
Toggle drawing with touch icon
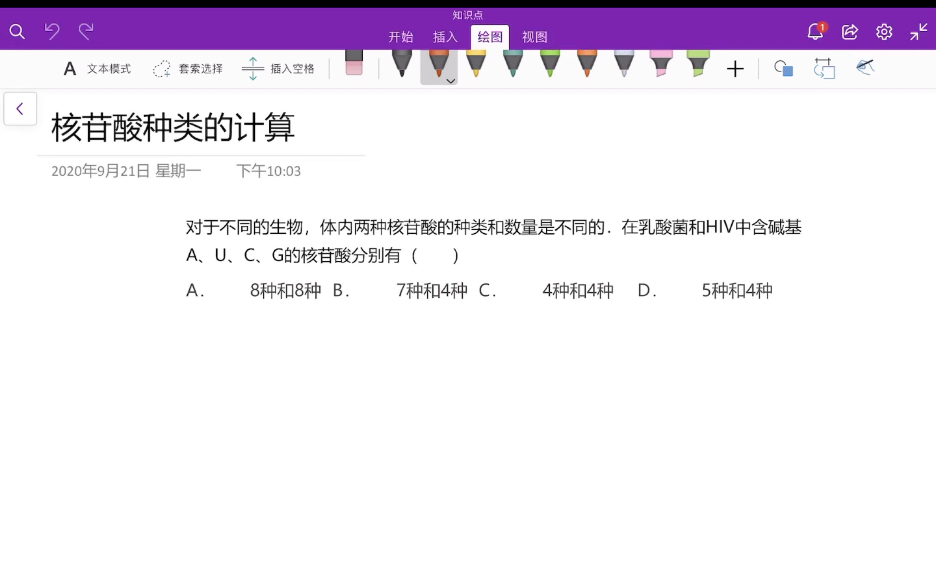865,67
